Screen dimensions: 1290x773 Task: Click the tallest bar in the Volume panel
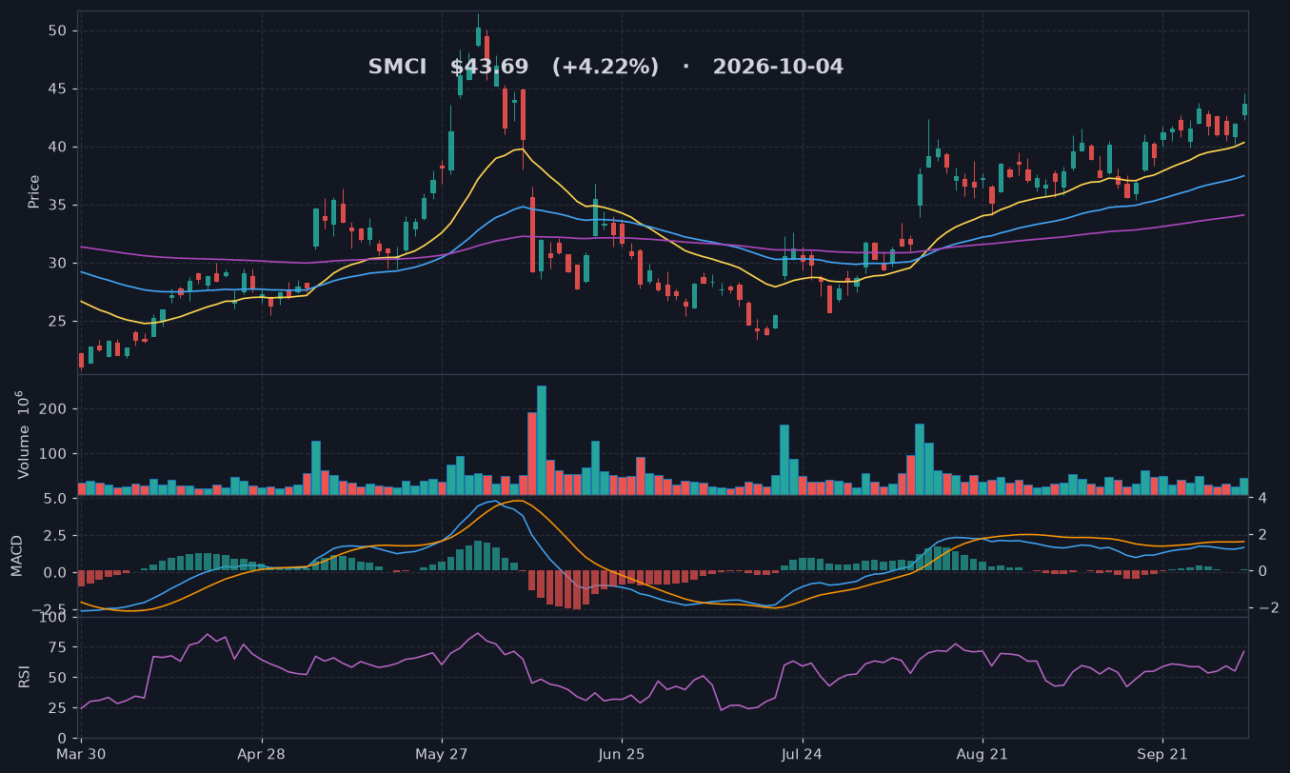point(542,440)
